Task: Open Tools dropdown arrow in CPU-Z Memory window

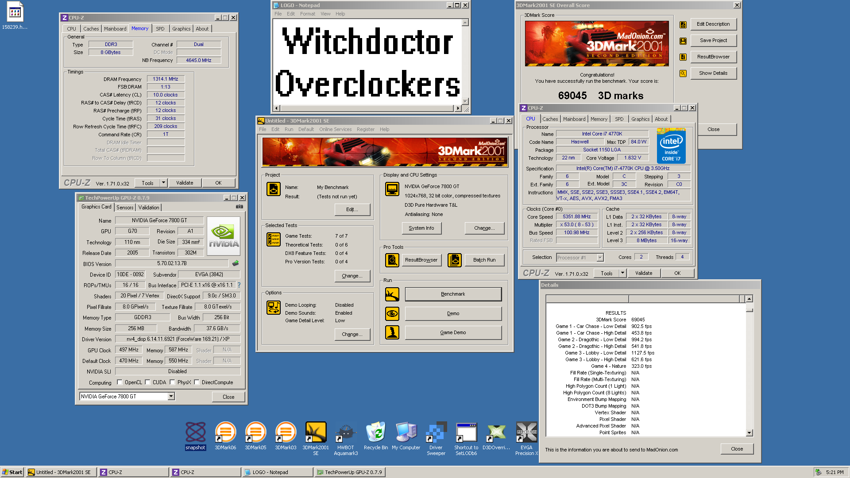Action: coord(163,183)
